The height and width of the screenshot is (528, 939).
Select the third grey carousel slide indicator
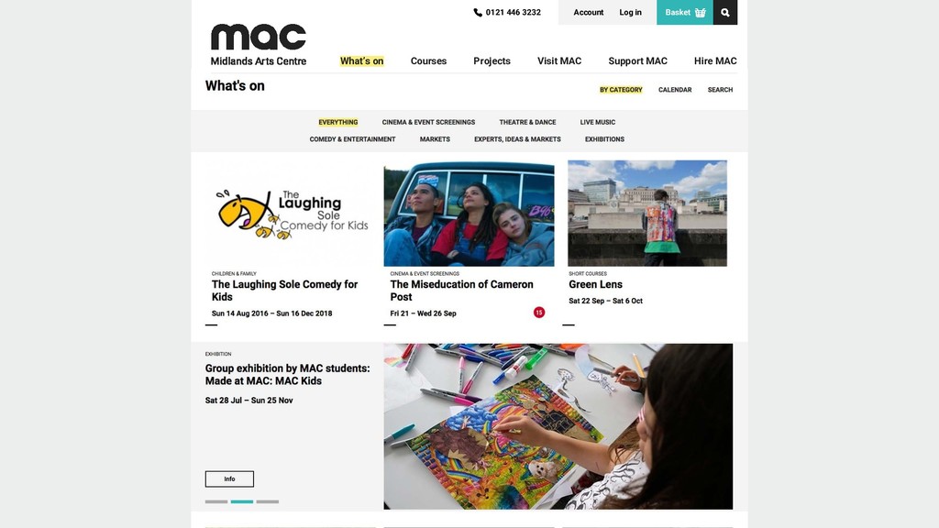pos(268,501)
